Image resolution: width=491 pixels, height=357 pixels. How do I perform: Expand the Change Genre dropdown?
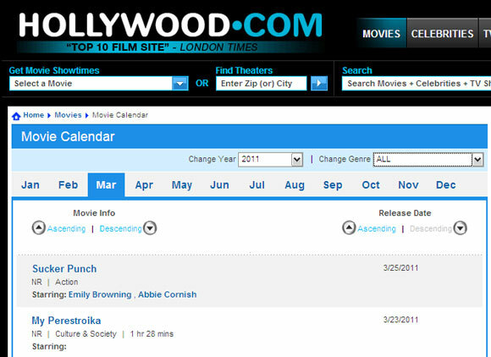(x=477, y=160)
